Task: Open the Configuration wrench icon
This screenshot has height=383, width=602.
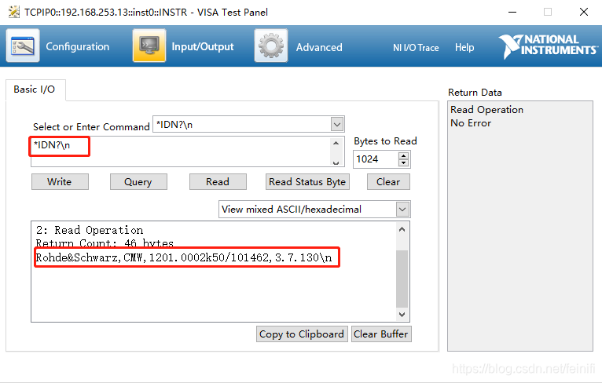Action: [23, 46]
